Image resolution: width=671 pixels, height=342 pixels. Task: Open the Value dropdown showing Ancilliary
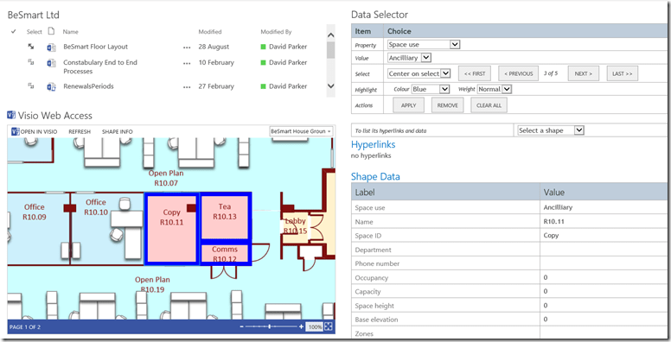click(410, 57)
